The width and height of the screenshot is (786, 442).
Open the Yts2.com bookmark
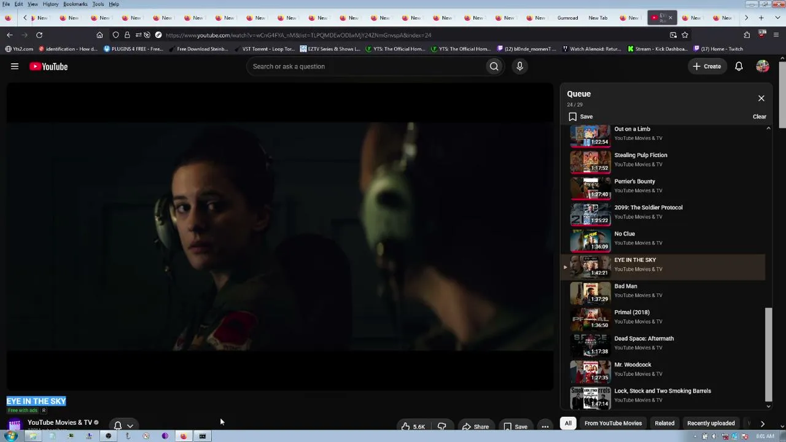(19, 49)
